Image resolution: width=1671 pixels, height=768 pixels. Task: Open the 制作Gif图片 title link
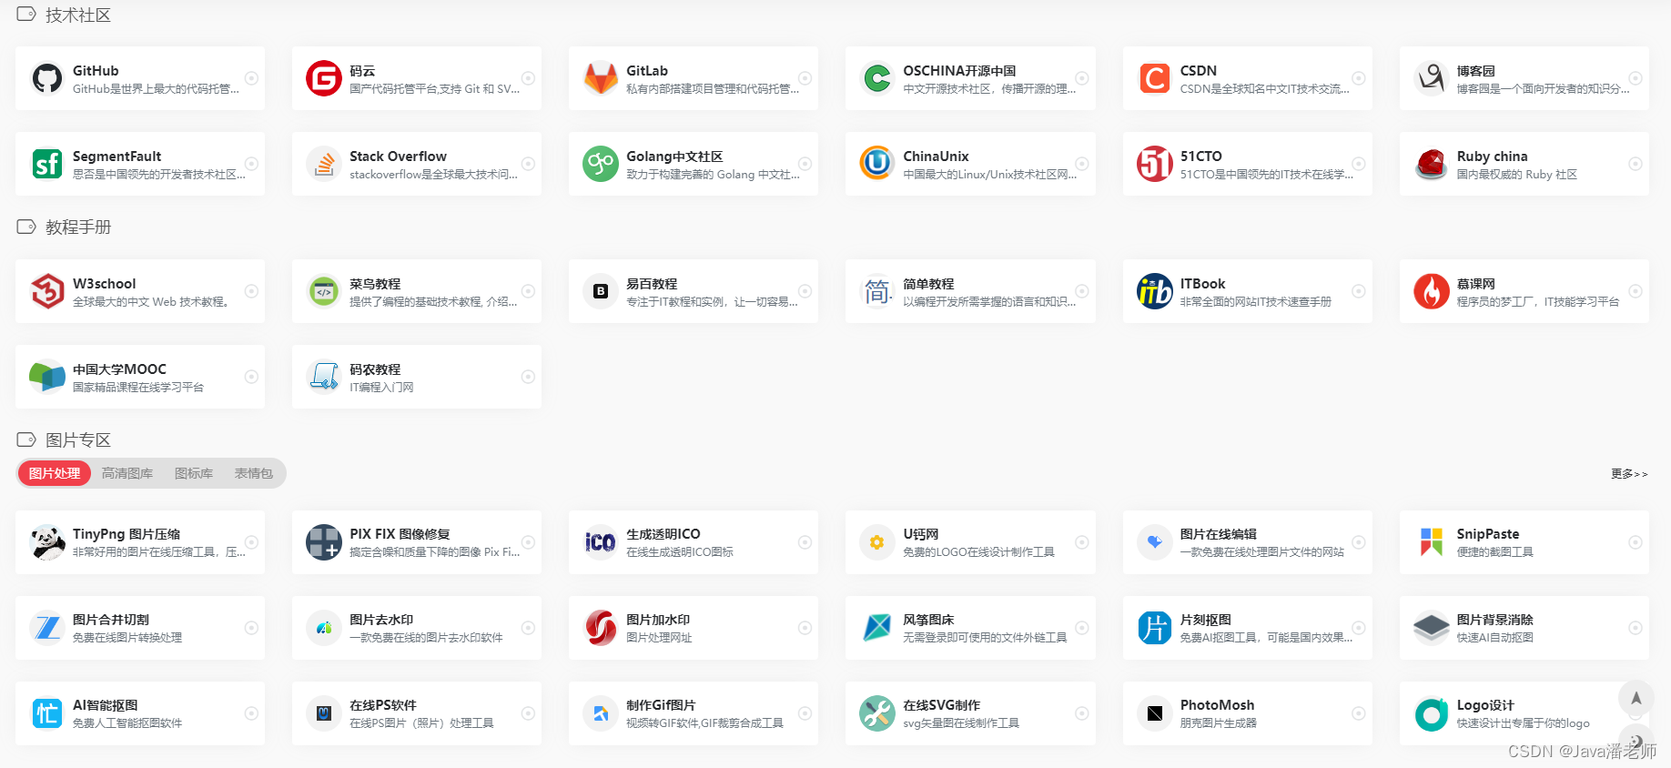click(661, 705)
